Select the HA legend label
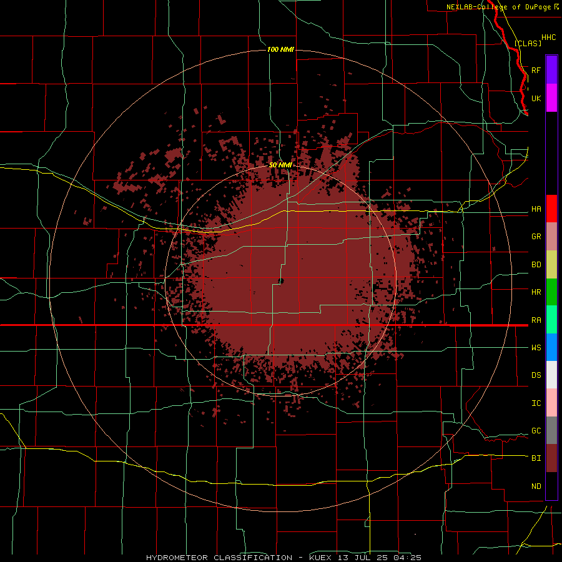The width and height of the screenshot is (562, 562). pyautogui.click(x=536, y=209)
